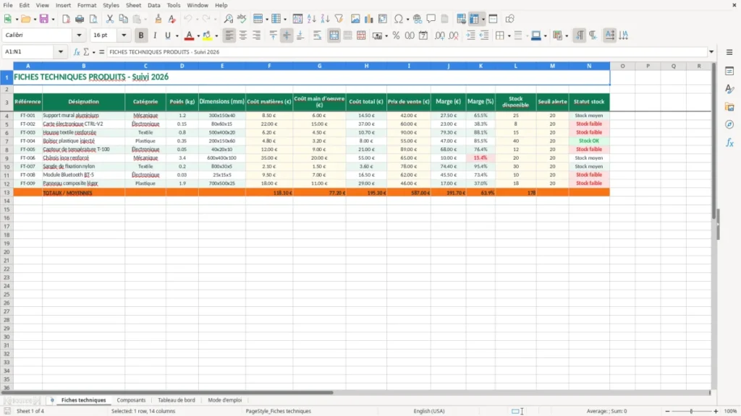
Task: Open the Data menu
Action: (154, 5)
